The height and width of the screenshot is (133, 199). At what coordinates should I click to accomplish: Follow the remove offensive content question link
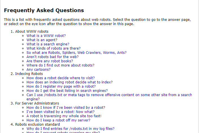pyautogui.click(x=109, y=95)
